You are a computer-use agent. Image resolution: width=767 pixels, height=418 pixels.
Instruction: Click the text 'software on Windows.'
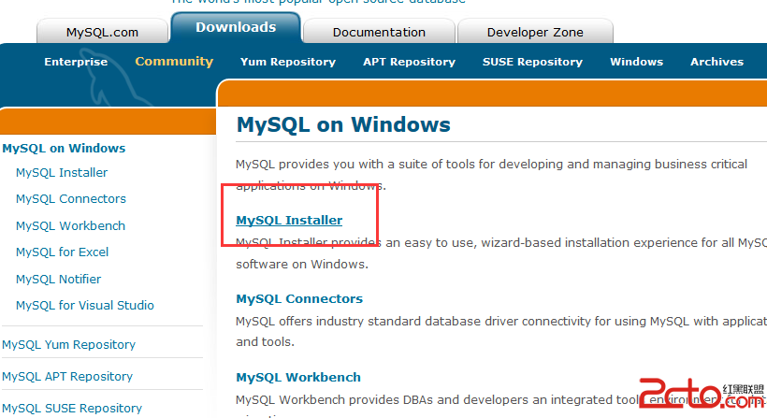pyautogui.click(x=302, y=265)
